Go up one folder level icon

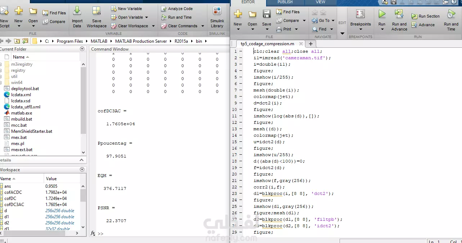pos(17,41)
